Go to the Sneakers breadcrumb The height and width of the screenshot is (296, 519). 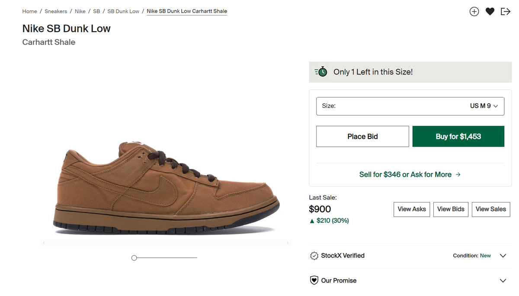(x=56, y=11)
